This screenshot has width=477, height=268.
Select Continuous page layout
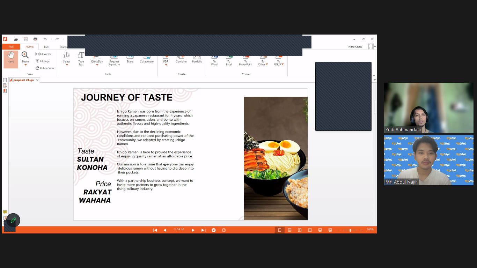[x=289, y=230]
